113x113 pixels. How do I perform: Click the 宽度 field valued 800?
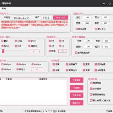tap(87, 23)
